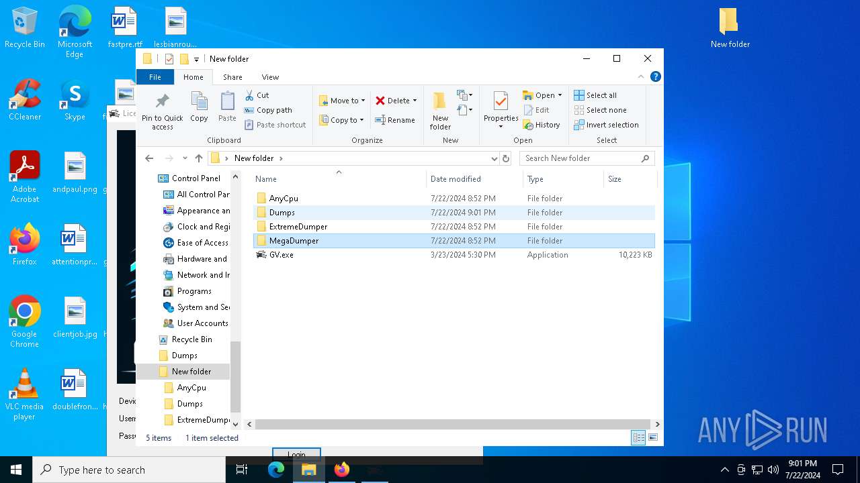860x483 pixels.
Task: Go up one level arrow
Action: point(199,158)
